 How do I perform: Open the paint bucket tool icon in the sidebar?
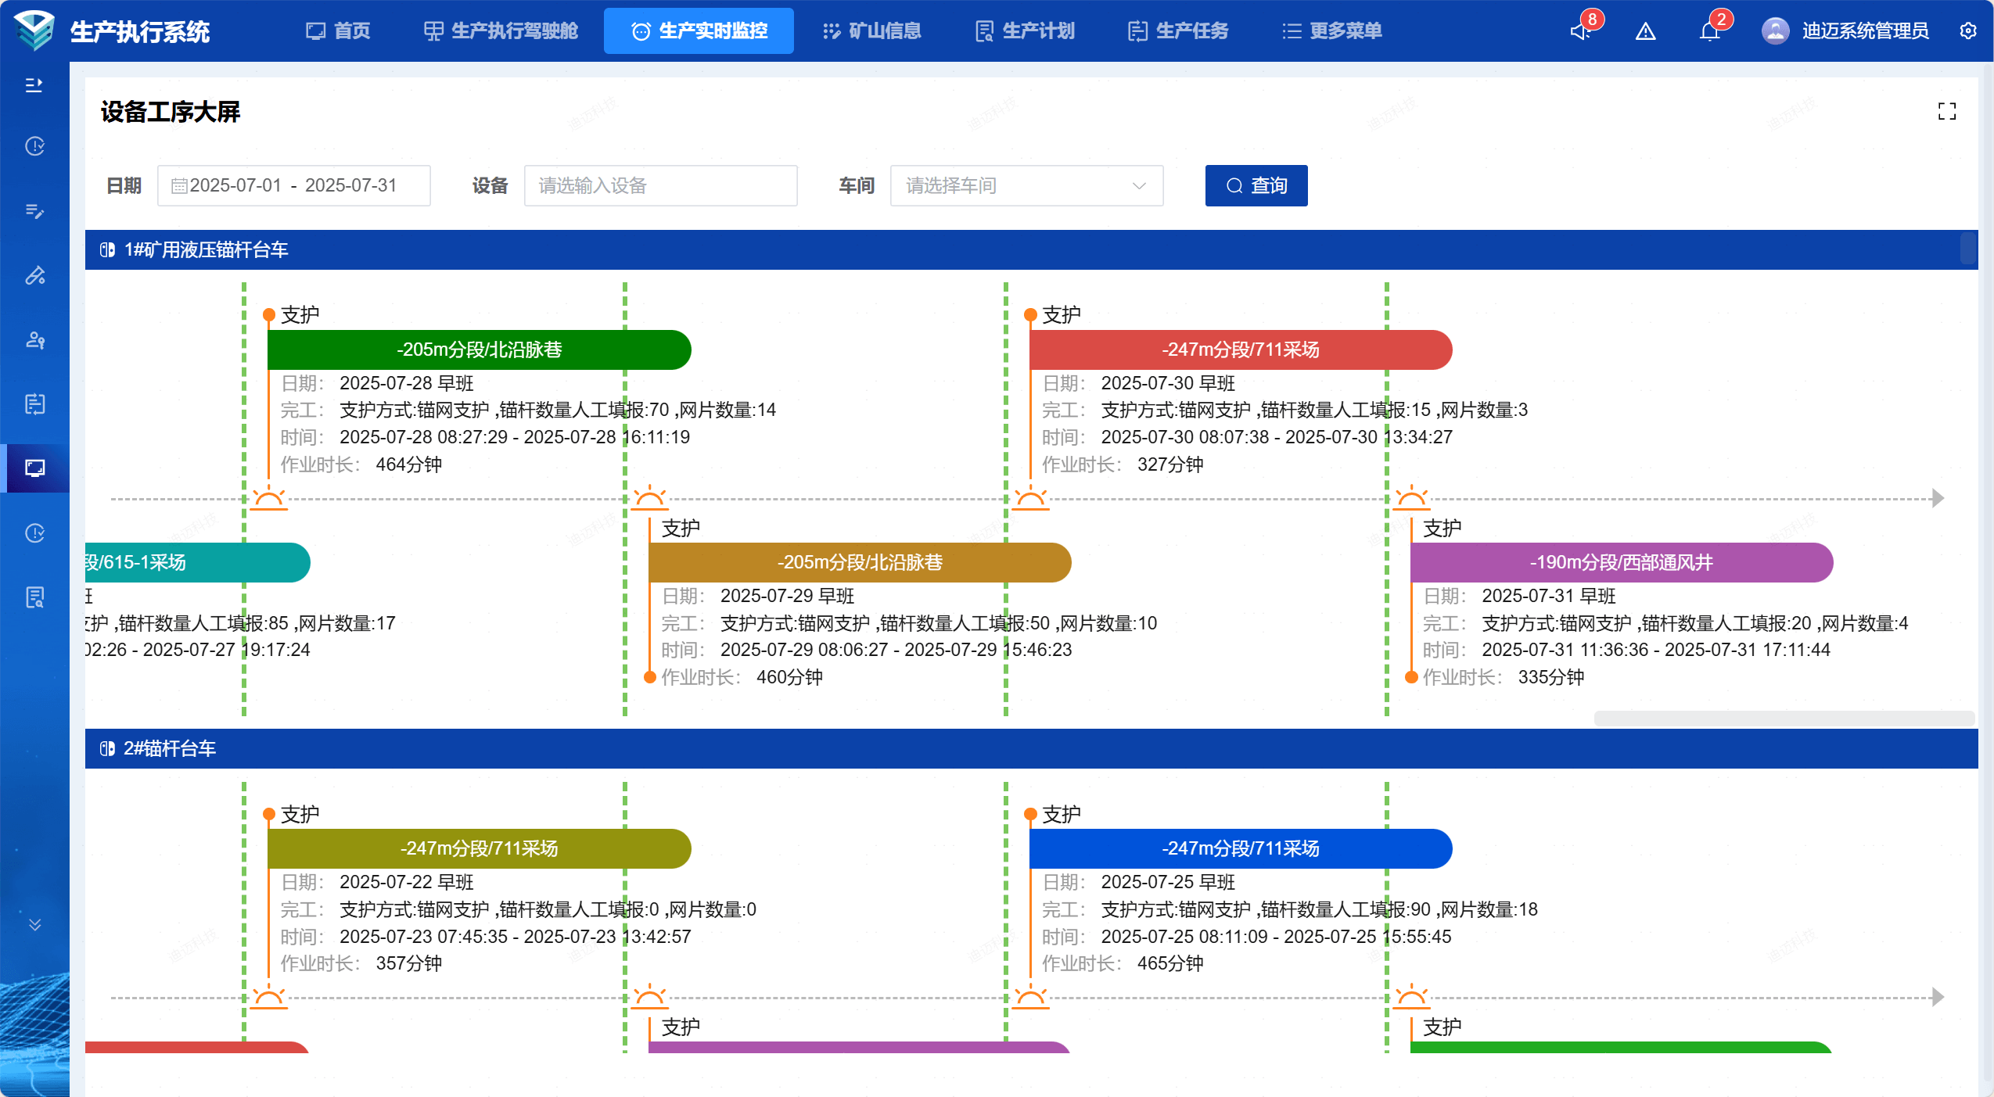click(x=34, y=275)
